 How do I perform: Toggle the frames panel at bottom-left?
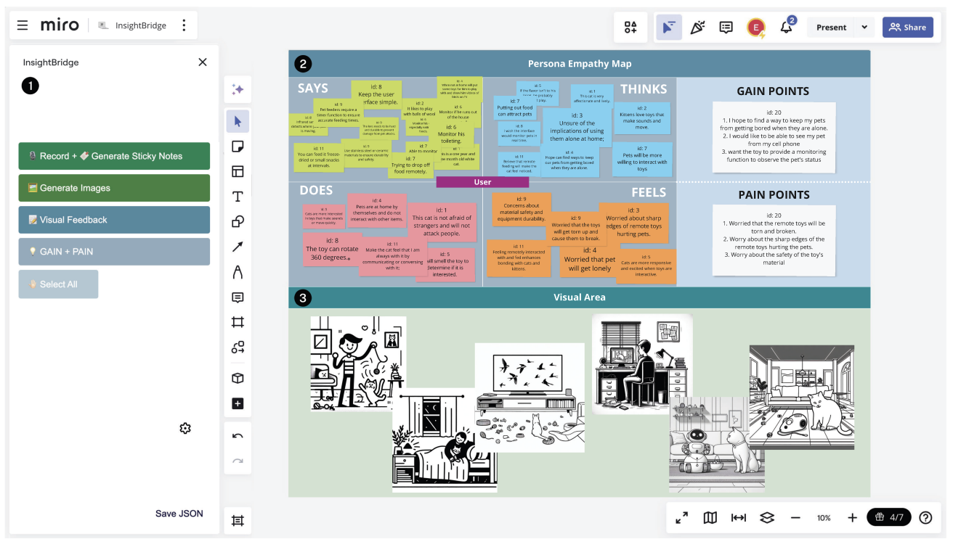[238, 520]
